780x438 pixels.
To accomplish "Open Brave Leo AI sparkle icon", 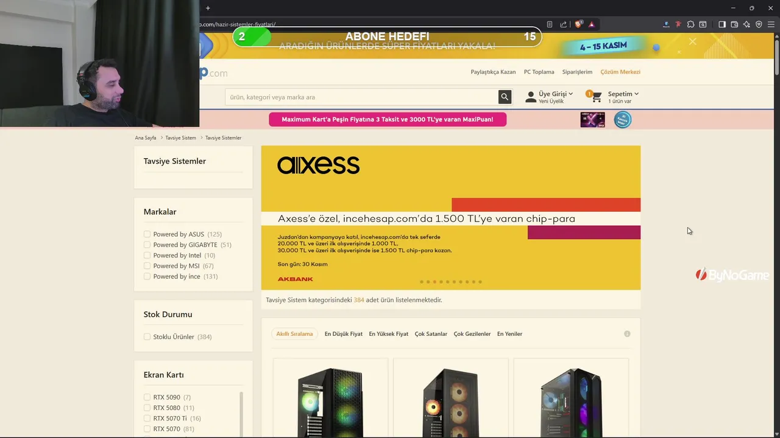I will pyautogui.click(x=746, y=24).
